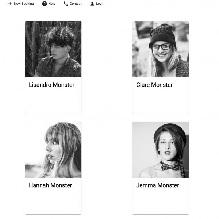Open Hannah Monster's profile photo
The height and width of the screenshot is (219, 219).
[x=53, y=150]
